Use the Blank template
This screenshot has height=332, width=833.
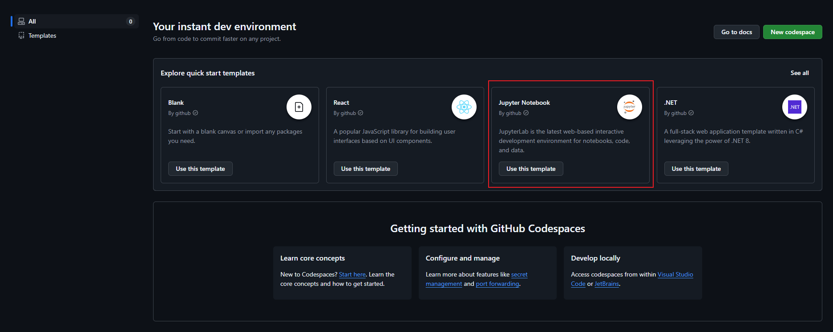[x=200, y=169]
